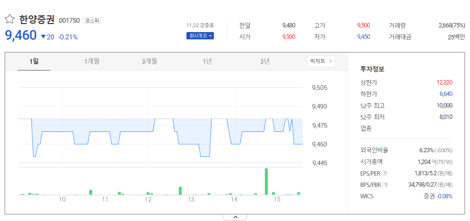Show the 1년 chart tab
The height and width of the screenshot is (221, 470).
[x=207, y=61]
